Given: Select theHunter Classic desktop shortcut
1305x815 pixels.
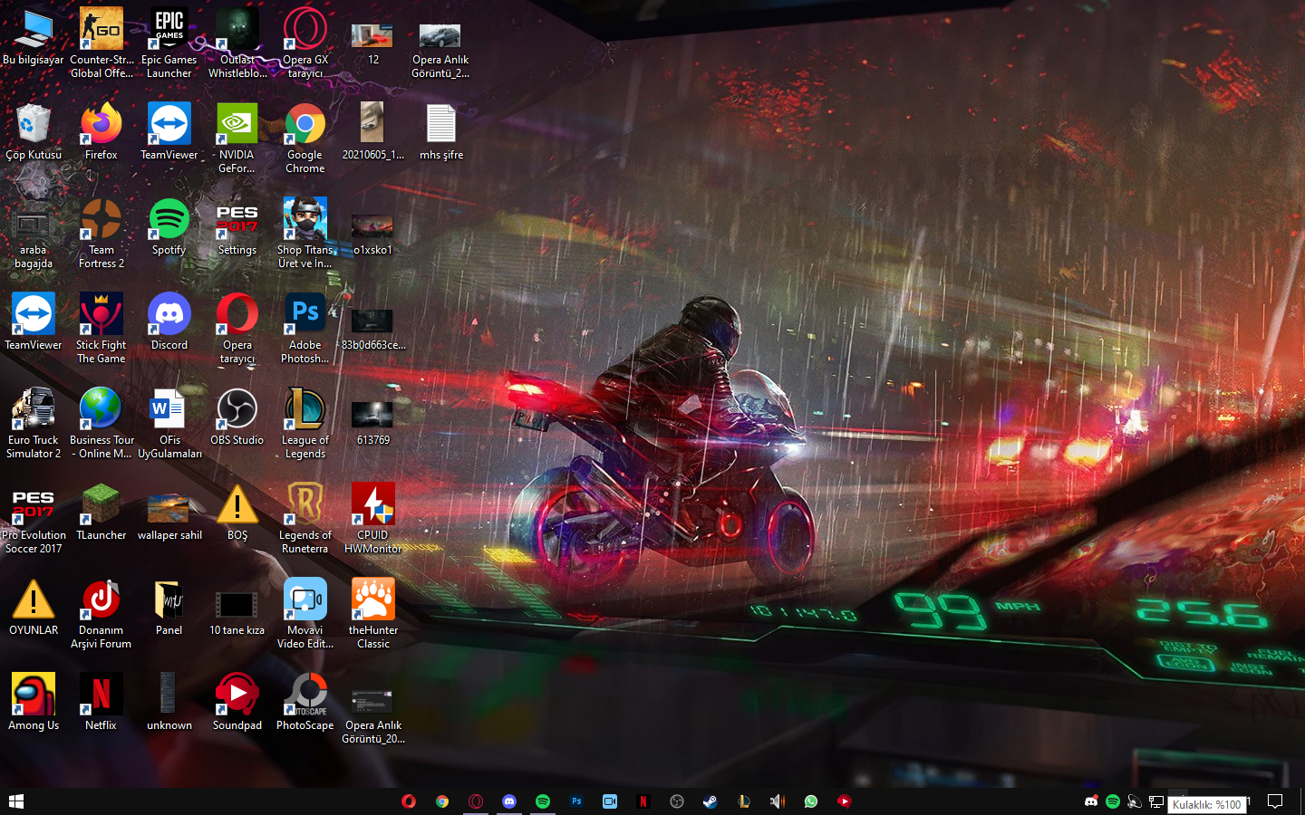Looking at the screenshot, I should pos(373,614).
